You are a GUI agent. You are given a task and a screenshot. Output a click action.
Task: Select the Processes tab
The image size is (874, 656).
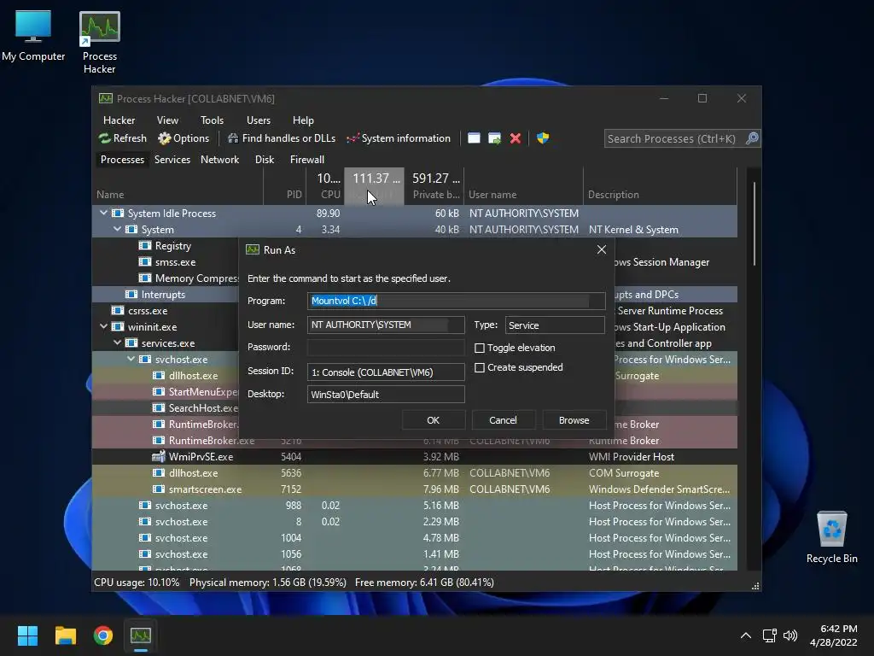point(122,160)
